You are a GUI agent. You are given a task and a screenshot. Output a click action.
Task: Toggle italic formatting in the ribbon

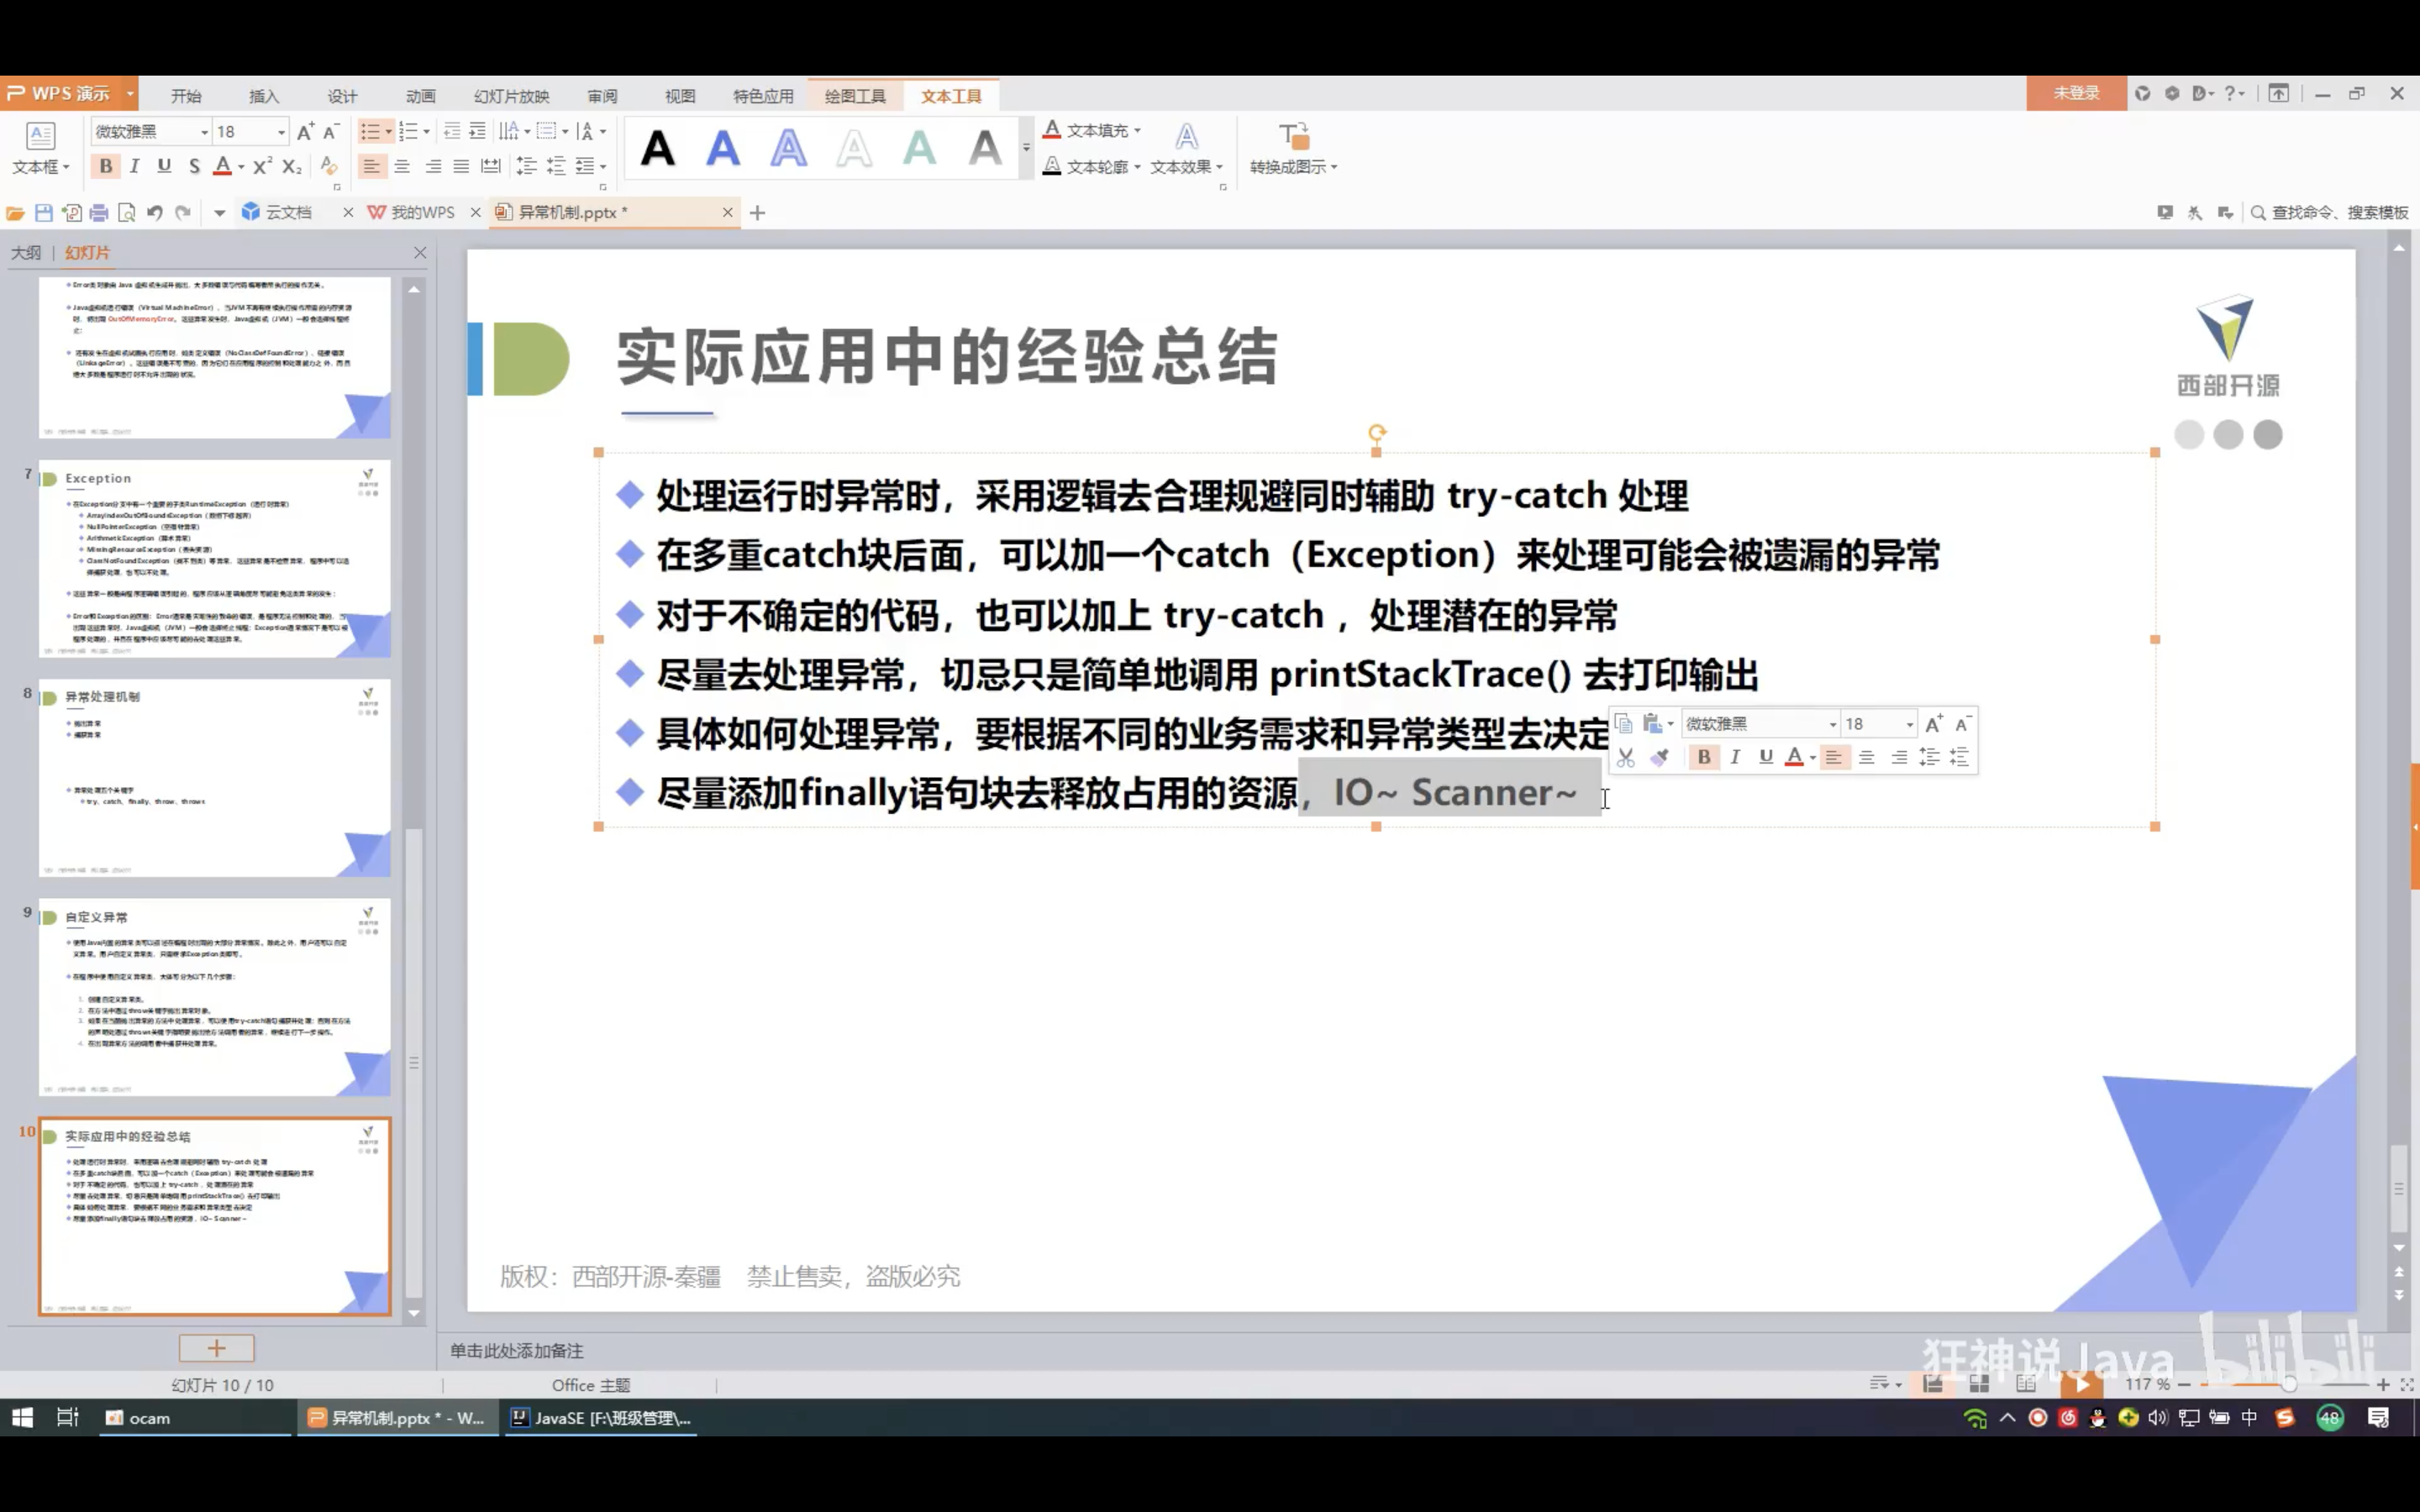point(134,166)
